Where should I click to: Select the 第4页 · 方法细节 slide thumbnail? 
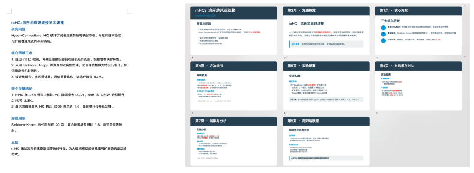pos(234,86)
